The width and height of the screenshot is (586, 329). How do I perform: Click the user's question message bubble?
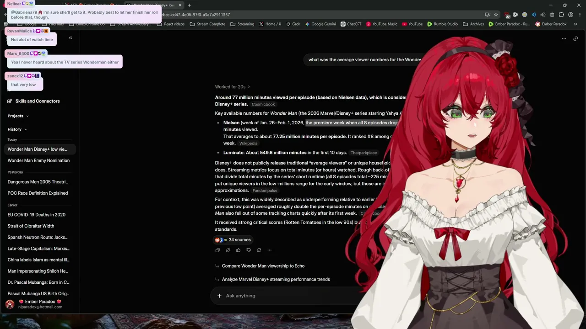pyautogui.click(x=365, y=60)
